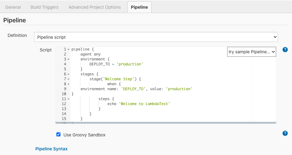This screenshot has height=155, width=292.
Task: Click the script editor's bottom resize bar
Action: 165,123
